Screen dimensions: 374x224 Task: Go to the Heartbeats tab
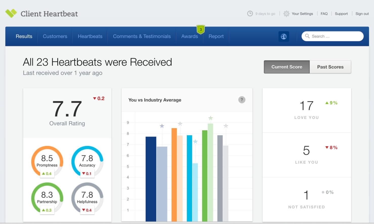coord(90,36)
